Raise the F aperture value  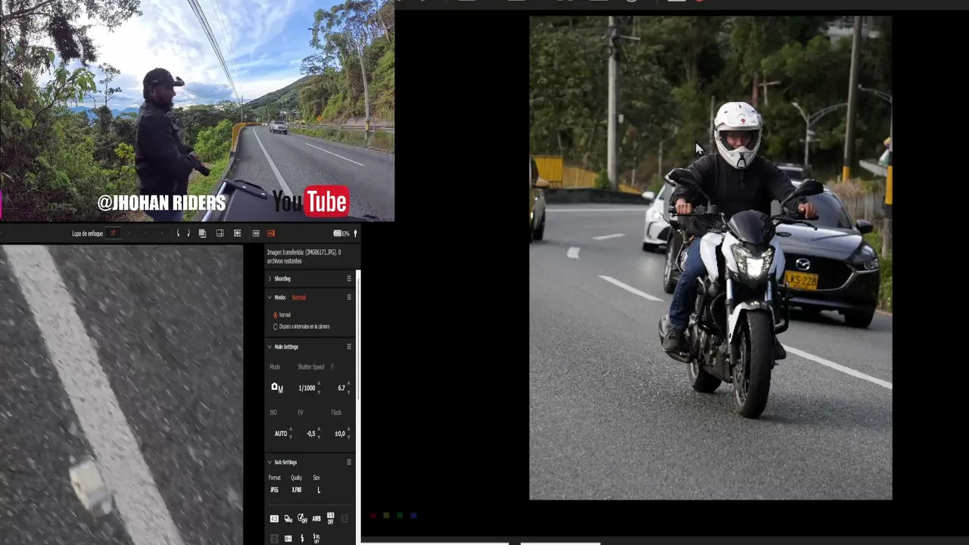(349, 384)
